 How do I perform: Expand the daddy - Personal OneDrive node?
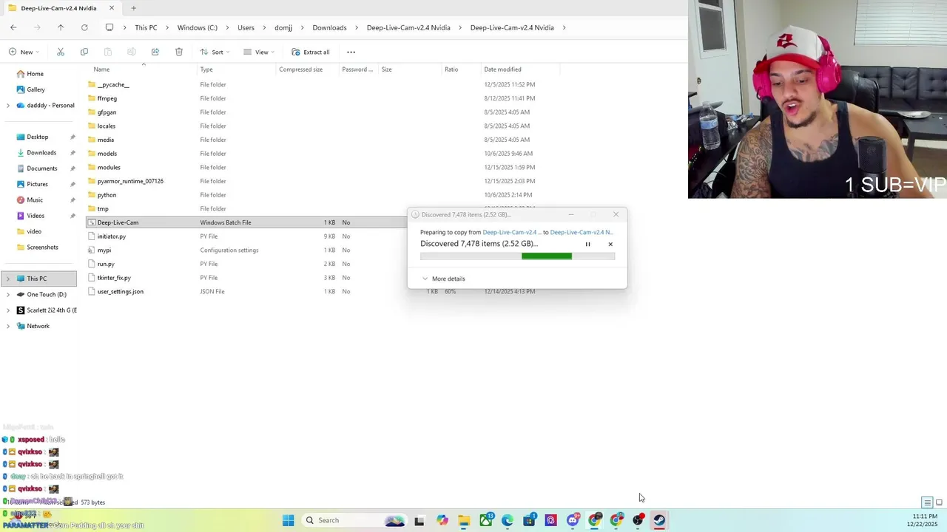(8, 106)
